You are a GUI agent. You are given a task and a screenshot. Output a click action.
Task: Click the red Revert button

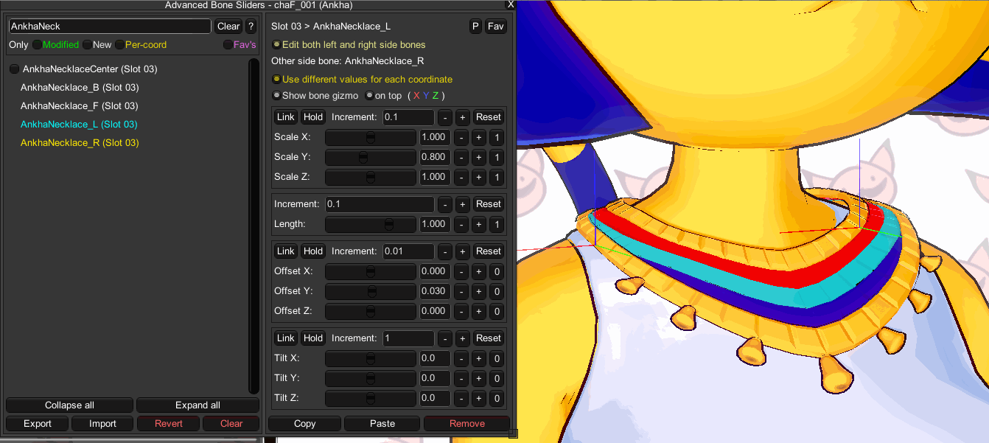coord(169,424)
